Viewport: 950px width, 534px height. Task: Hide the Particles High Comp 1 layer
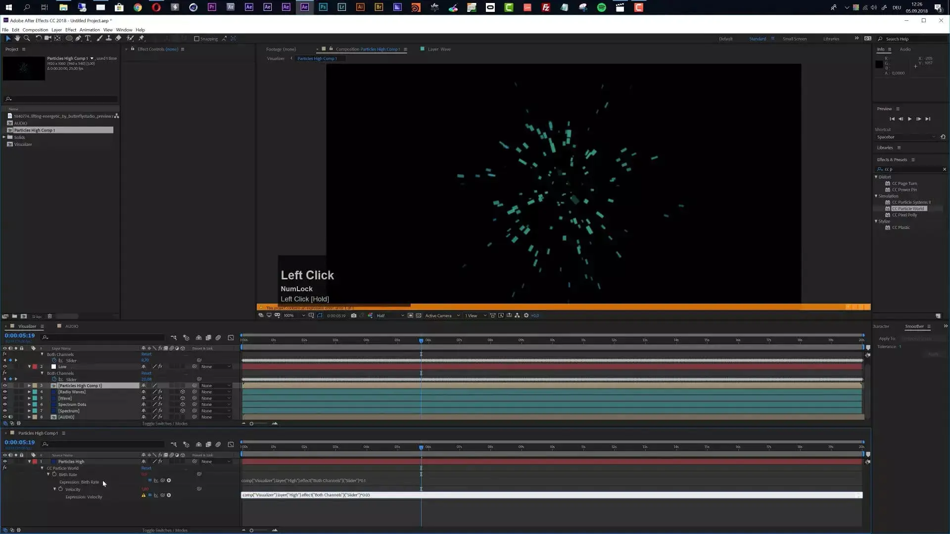point(5,386)
